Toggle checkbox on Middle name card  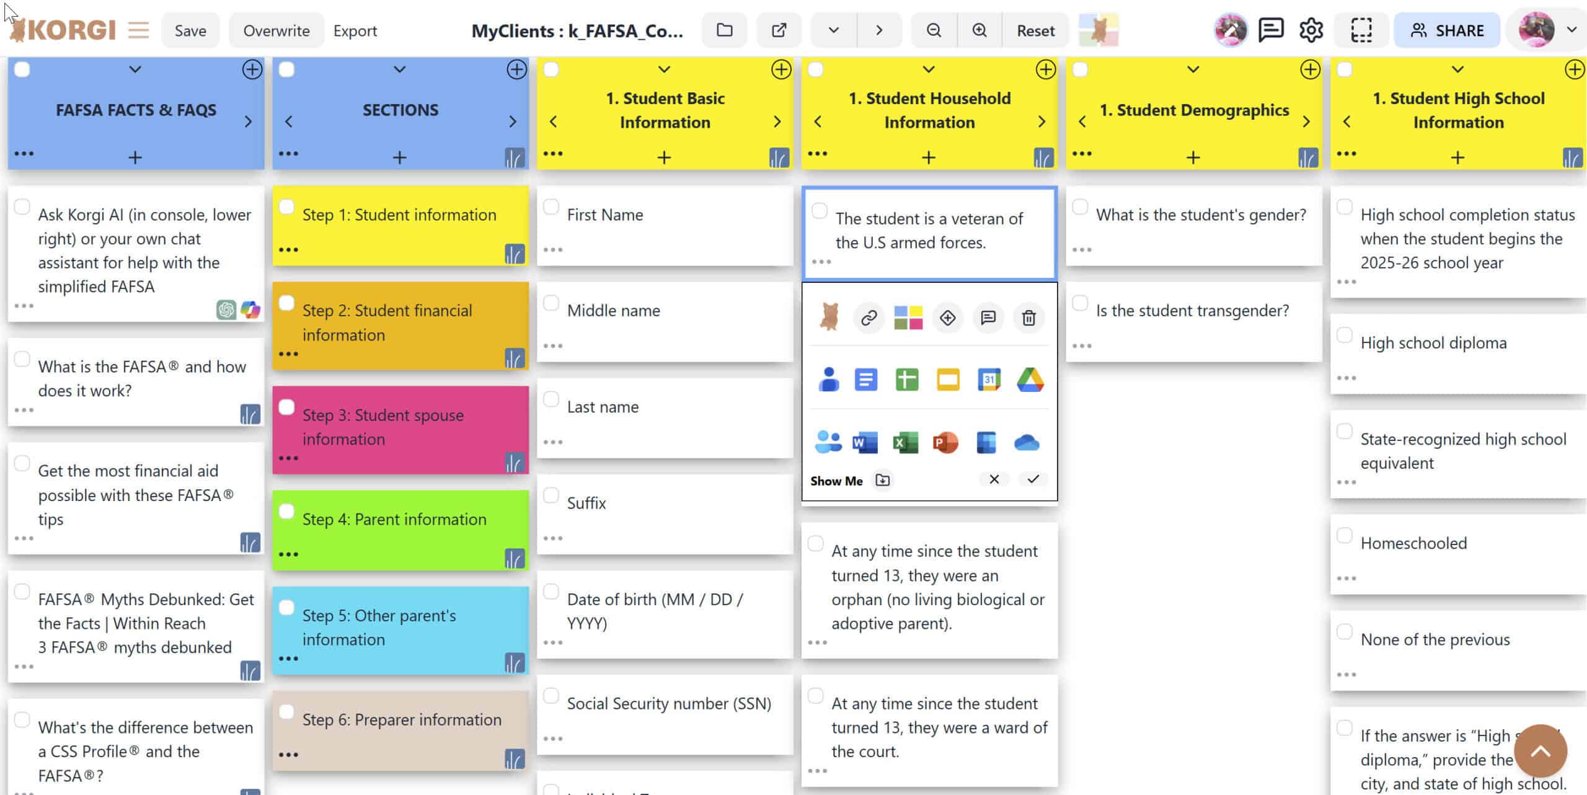pyautogui.click(x=551, y=303)
